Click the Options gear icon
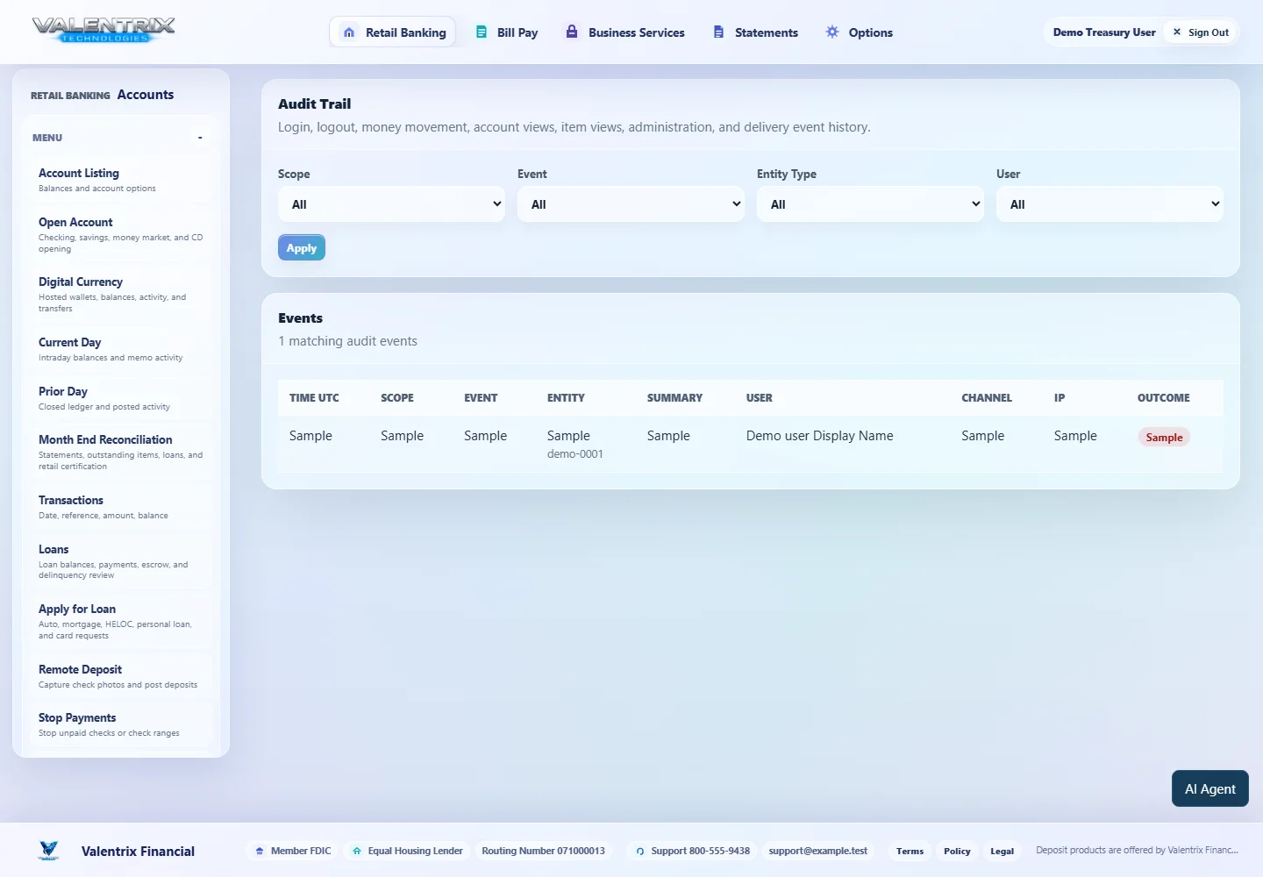The width and height of the screenshot is (1263, 877). 832,32
